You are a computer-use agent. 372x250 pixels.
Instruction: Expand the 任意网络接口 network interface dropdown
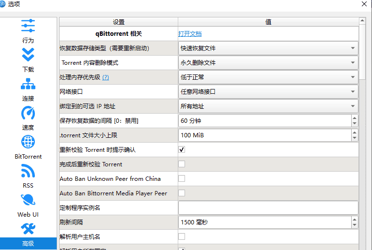coord(268,92)
